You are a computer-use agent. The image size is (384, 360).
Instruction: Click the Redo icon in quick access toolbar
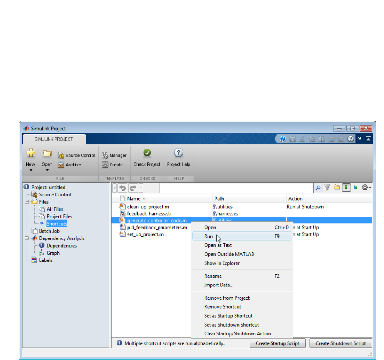(x=341, y=139)
